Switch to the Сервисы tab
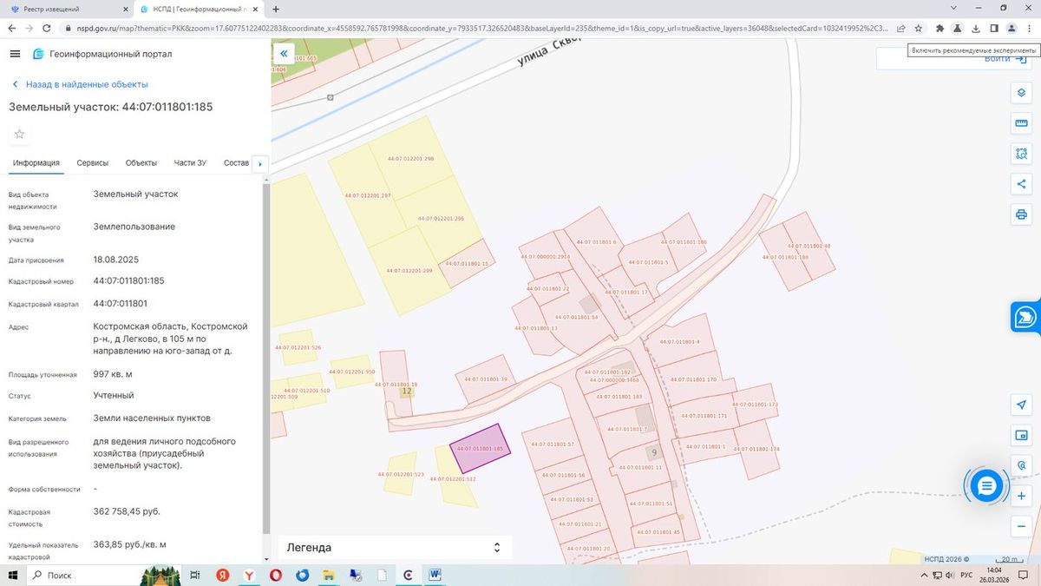The image size is (1041, 586). point(93,163)
